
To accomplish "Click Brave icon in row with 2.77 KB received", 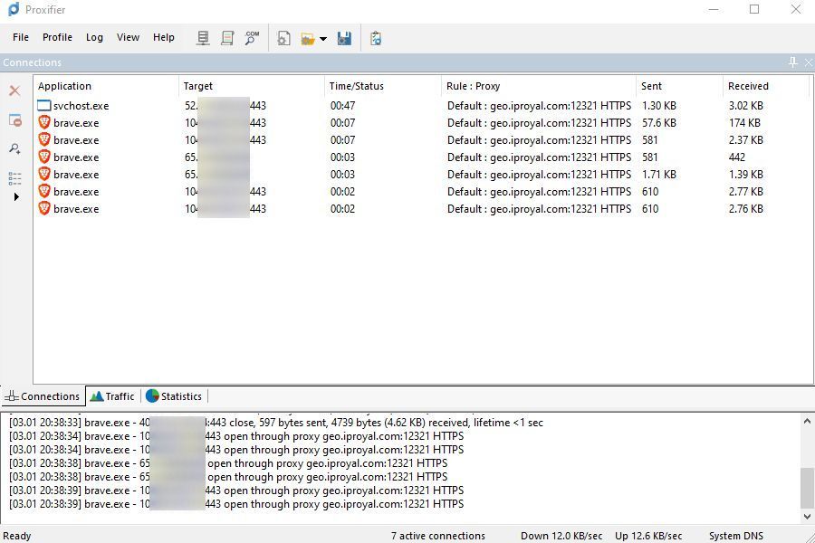I will [x=44, y=191].
